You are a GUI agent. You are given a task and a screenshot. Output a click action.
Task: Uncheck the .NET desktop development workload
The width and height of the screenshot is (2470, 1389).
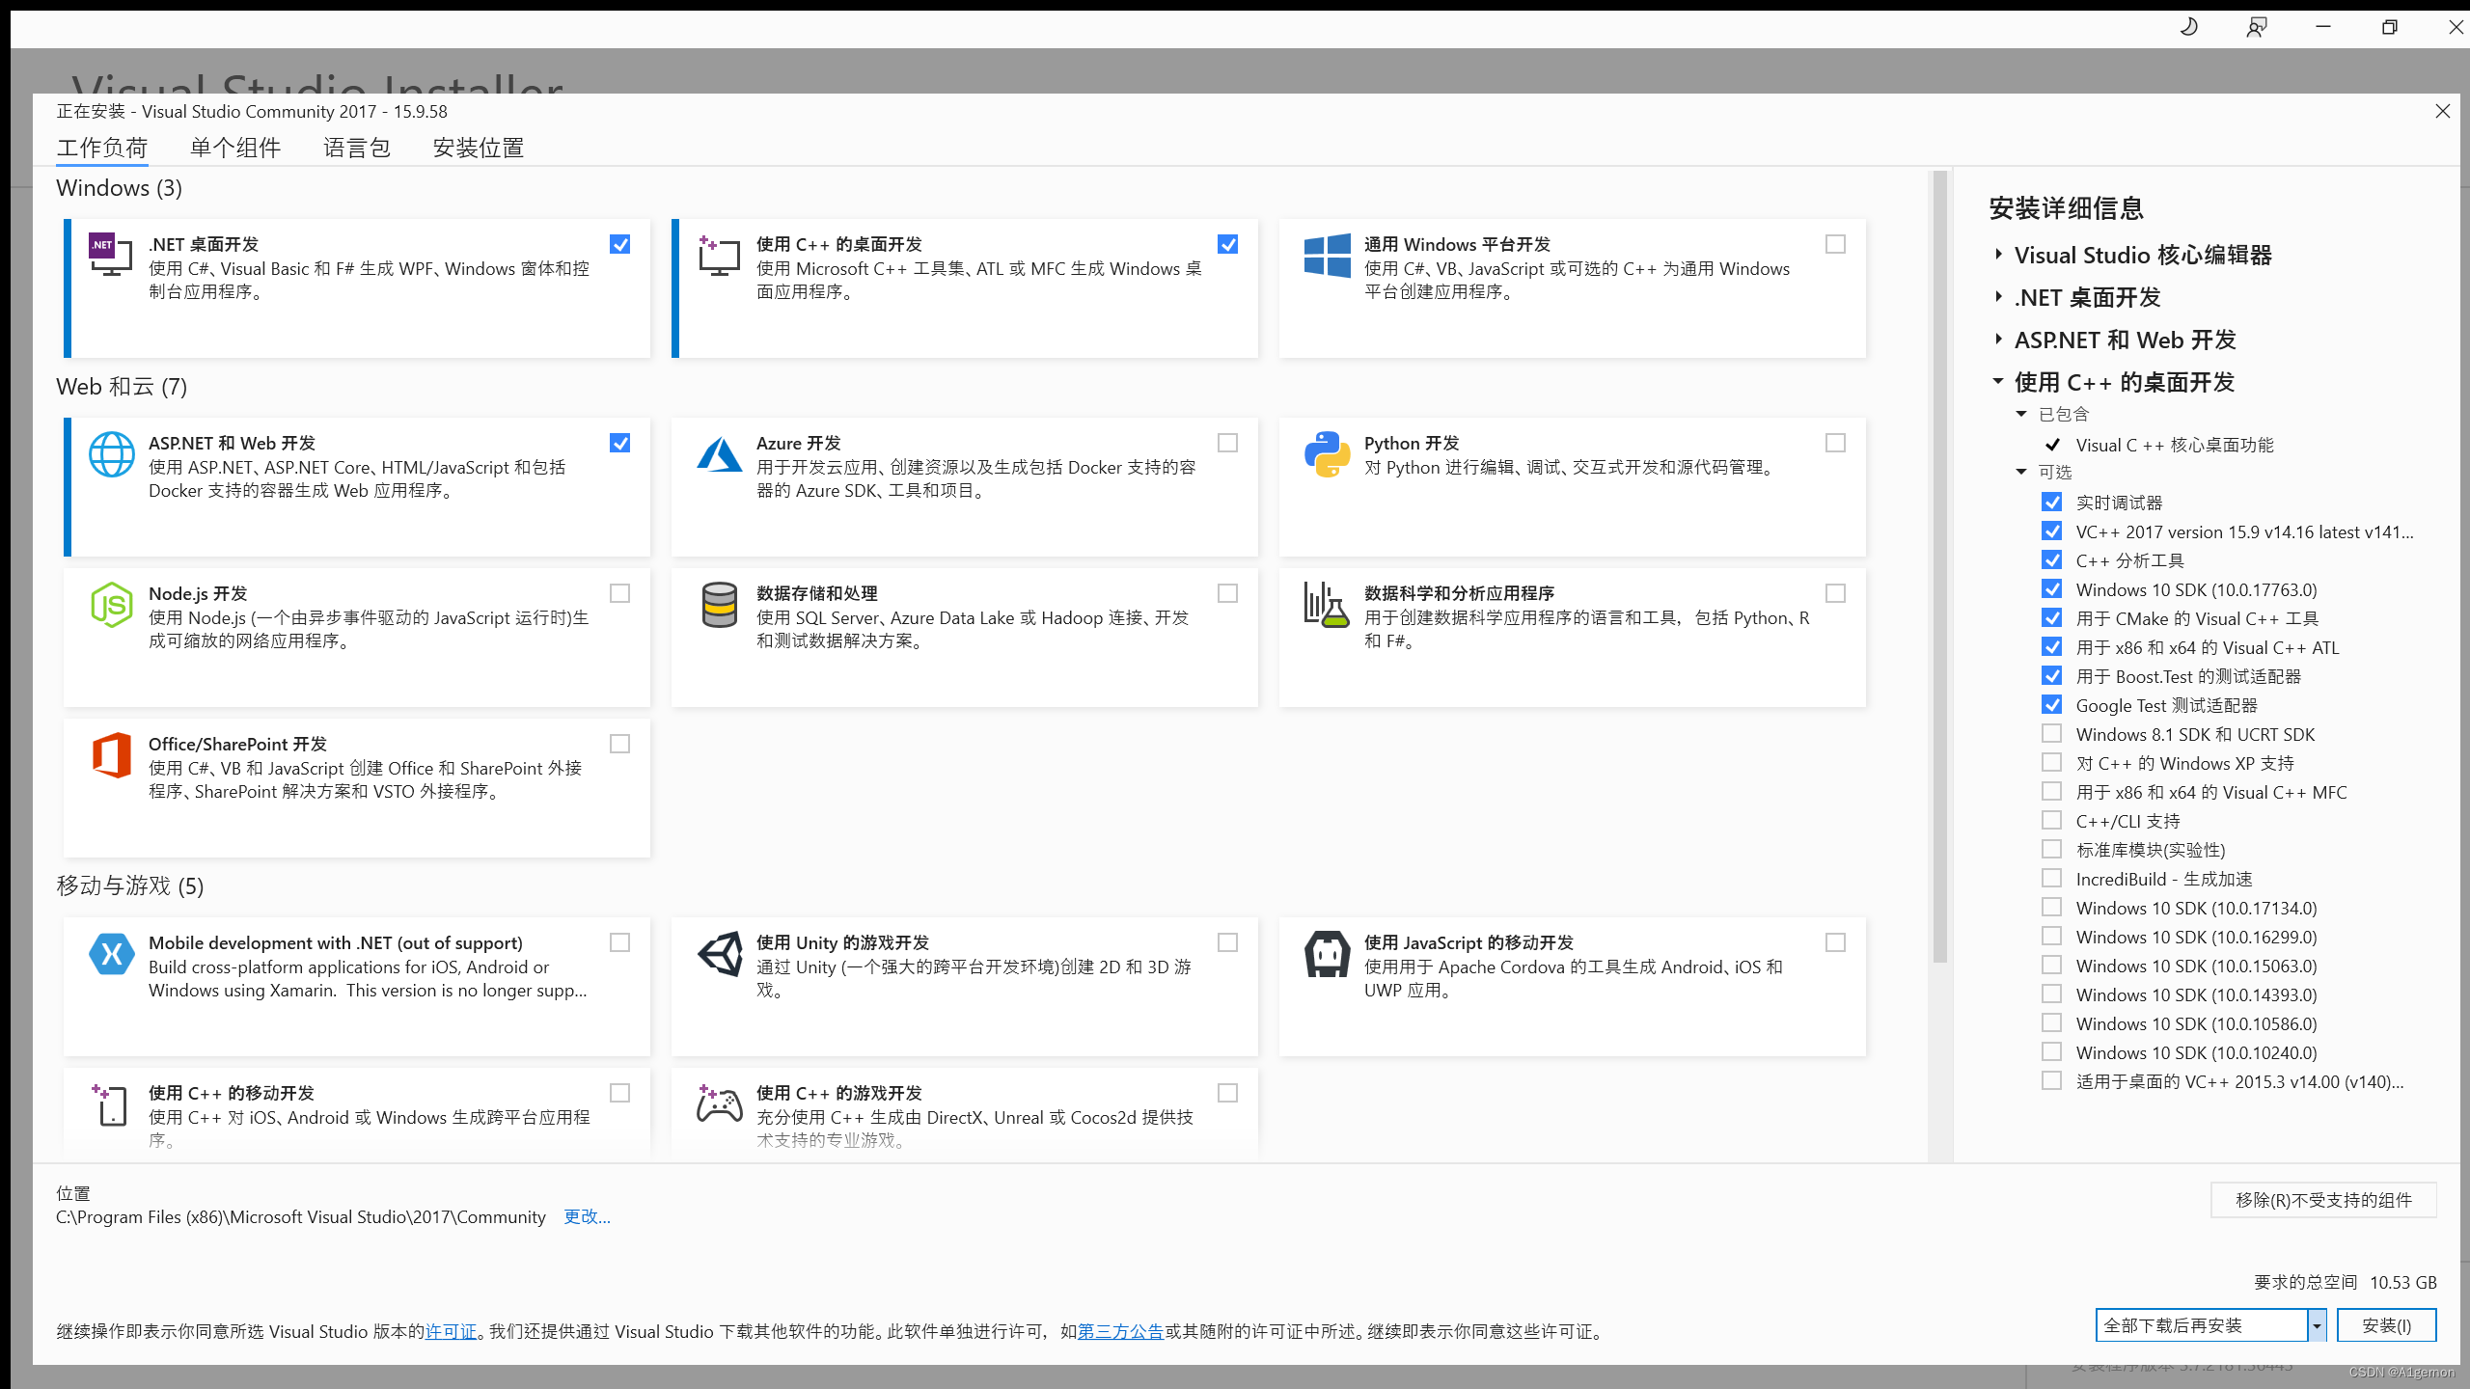(619, 244)
